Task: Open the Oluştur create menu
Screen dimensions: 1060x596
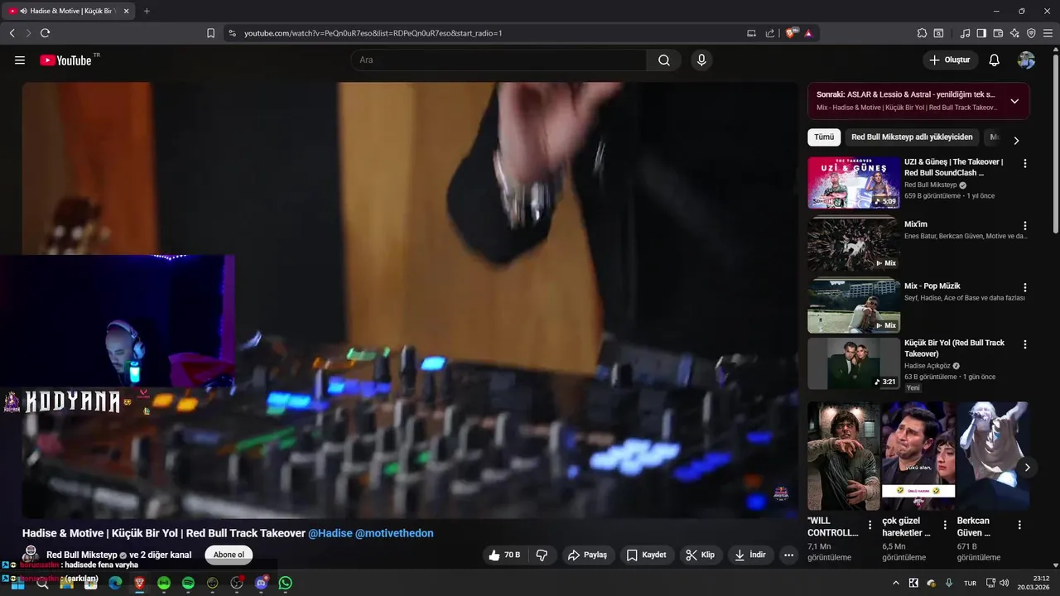Action: coord(950,60)
